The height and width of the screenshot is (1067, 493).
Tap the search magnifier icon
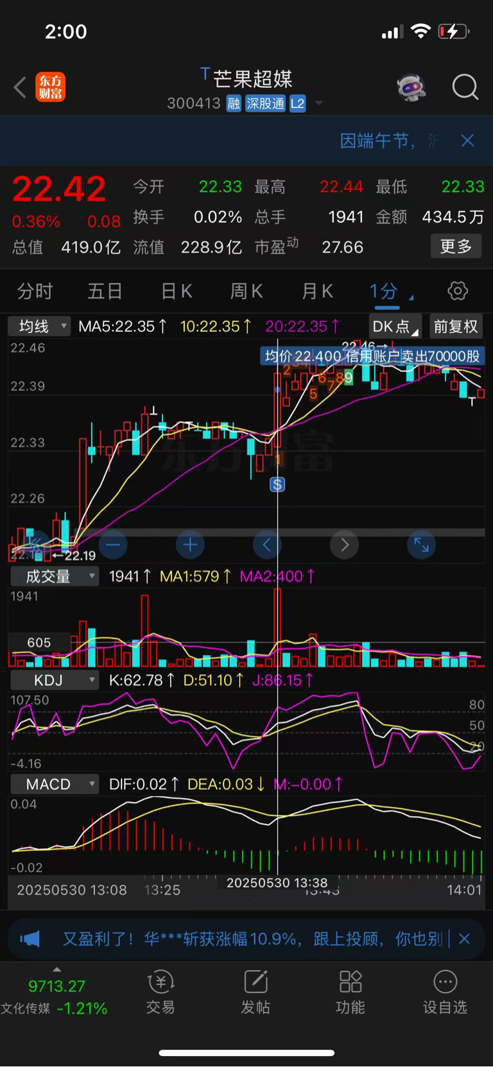465,87
